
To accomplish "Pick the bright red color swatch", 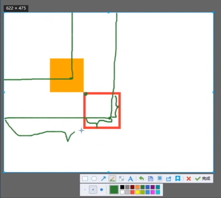I will [x=132, y=192].
